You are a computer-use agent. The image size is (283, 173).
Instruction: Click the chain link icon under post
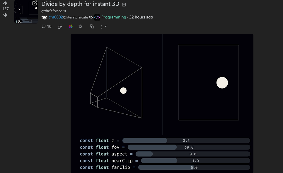[60, 27]
